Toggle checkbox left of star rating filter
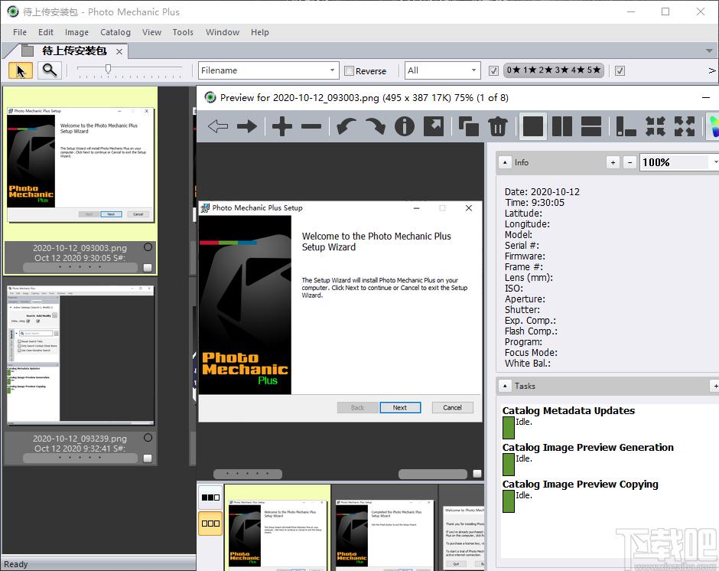The image size is (719, 571). [x=493, y=70]
